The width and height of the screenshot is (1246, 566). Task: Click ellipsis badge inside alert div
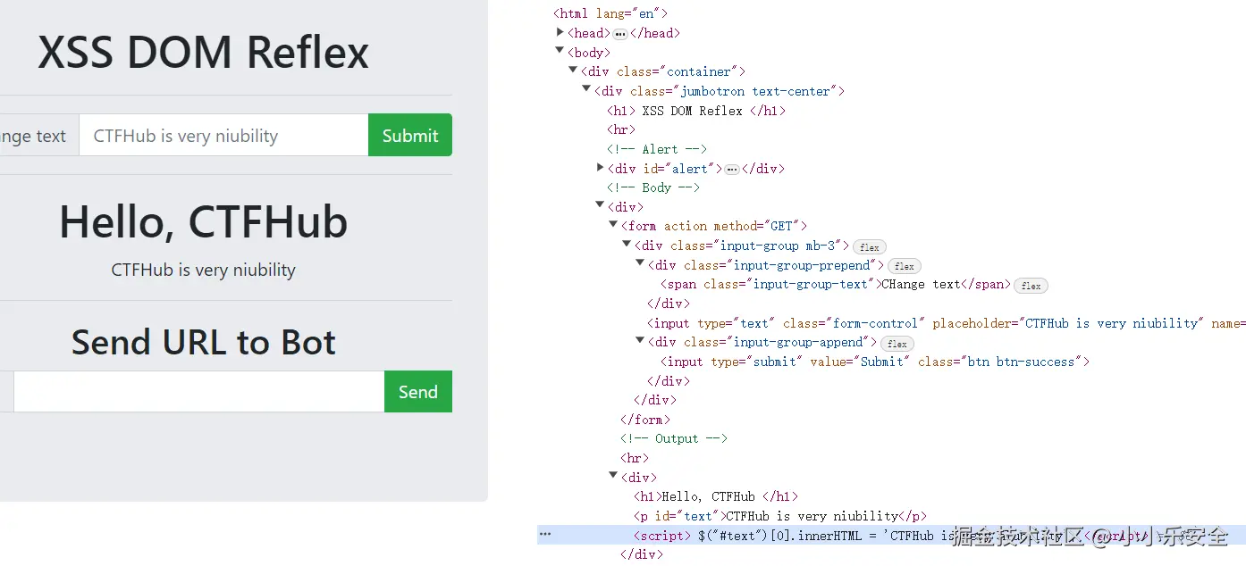point(732,170)
